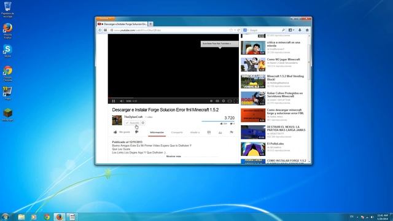Open the video statistics icon
The image size is (393, 221).
pyautogui.click(x=220, y=133)
